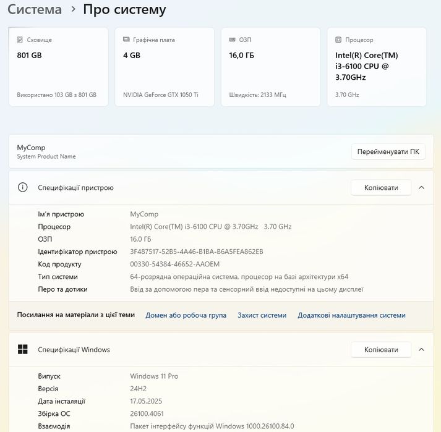
Task: Open Захист системи link
Action: (x=262, y=315)
